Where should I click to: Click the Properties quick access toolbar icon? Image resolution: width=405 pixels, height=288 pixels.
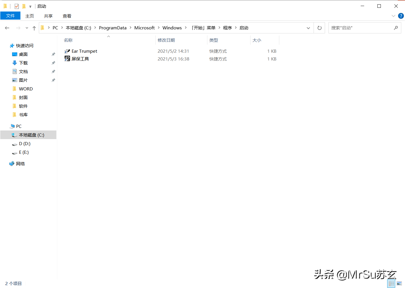(x=17, y=6)
